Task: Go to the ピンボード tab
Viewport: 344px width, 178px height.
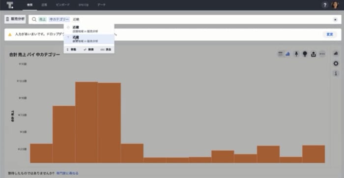Action: tap(63, 5)
